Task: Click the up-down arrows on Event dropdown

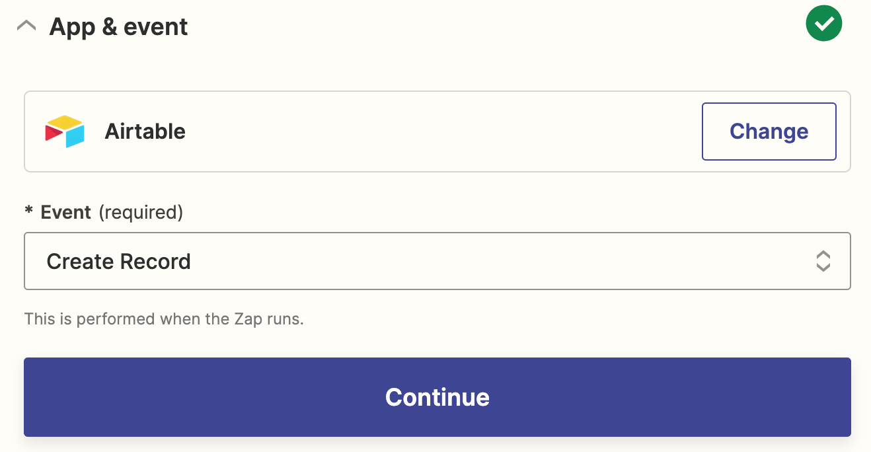Action: [x=823, y=261]
